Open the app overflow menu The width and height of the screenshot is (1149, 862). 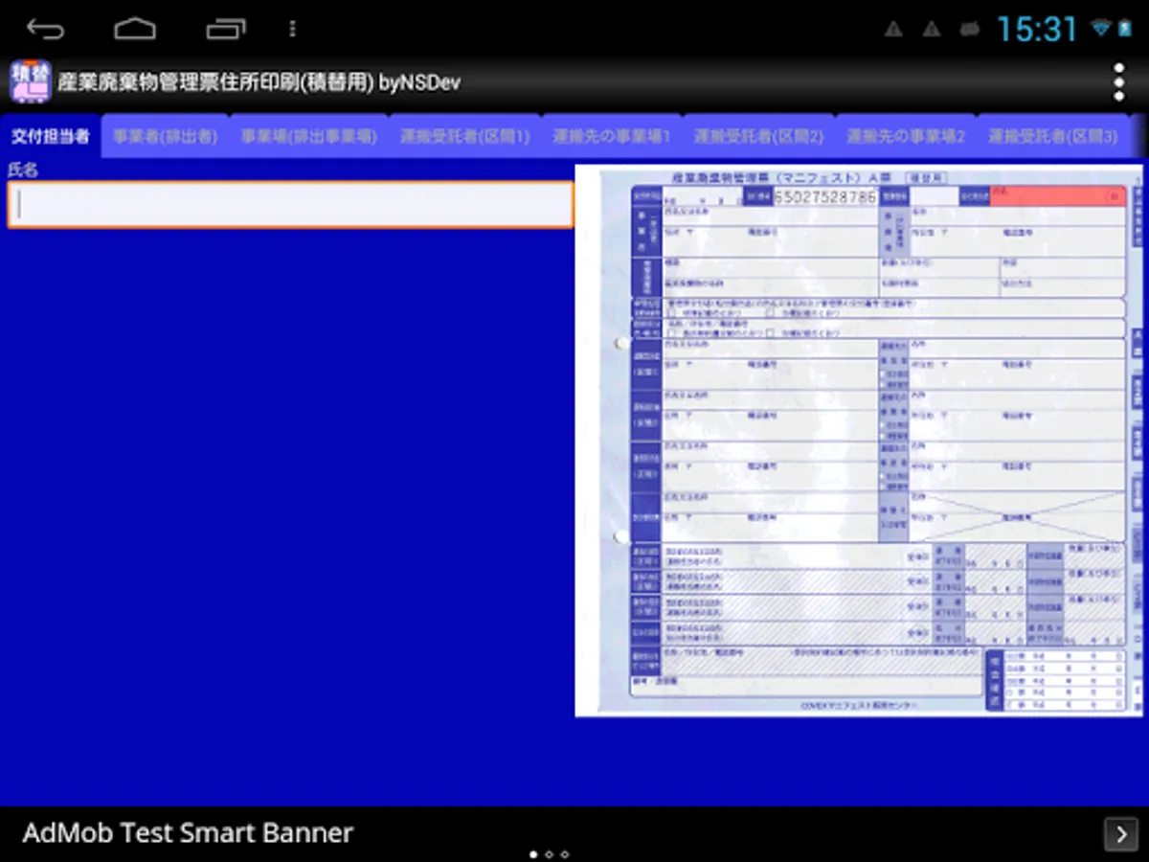coord(1118,82)
